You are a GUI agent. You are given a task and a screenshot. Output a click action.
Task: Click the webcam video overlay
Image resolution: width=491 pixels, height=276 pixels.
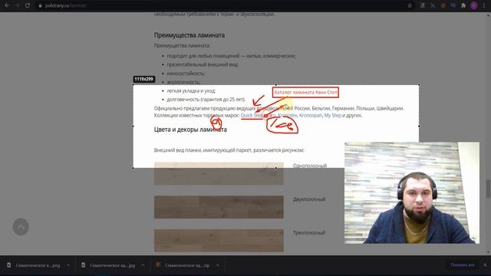coord(412,192)
